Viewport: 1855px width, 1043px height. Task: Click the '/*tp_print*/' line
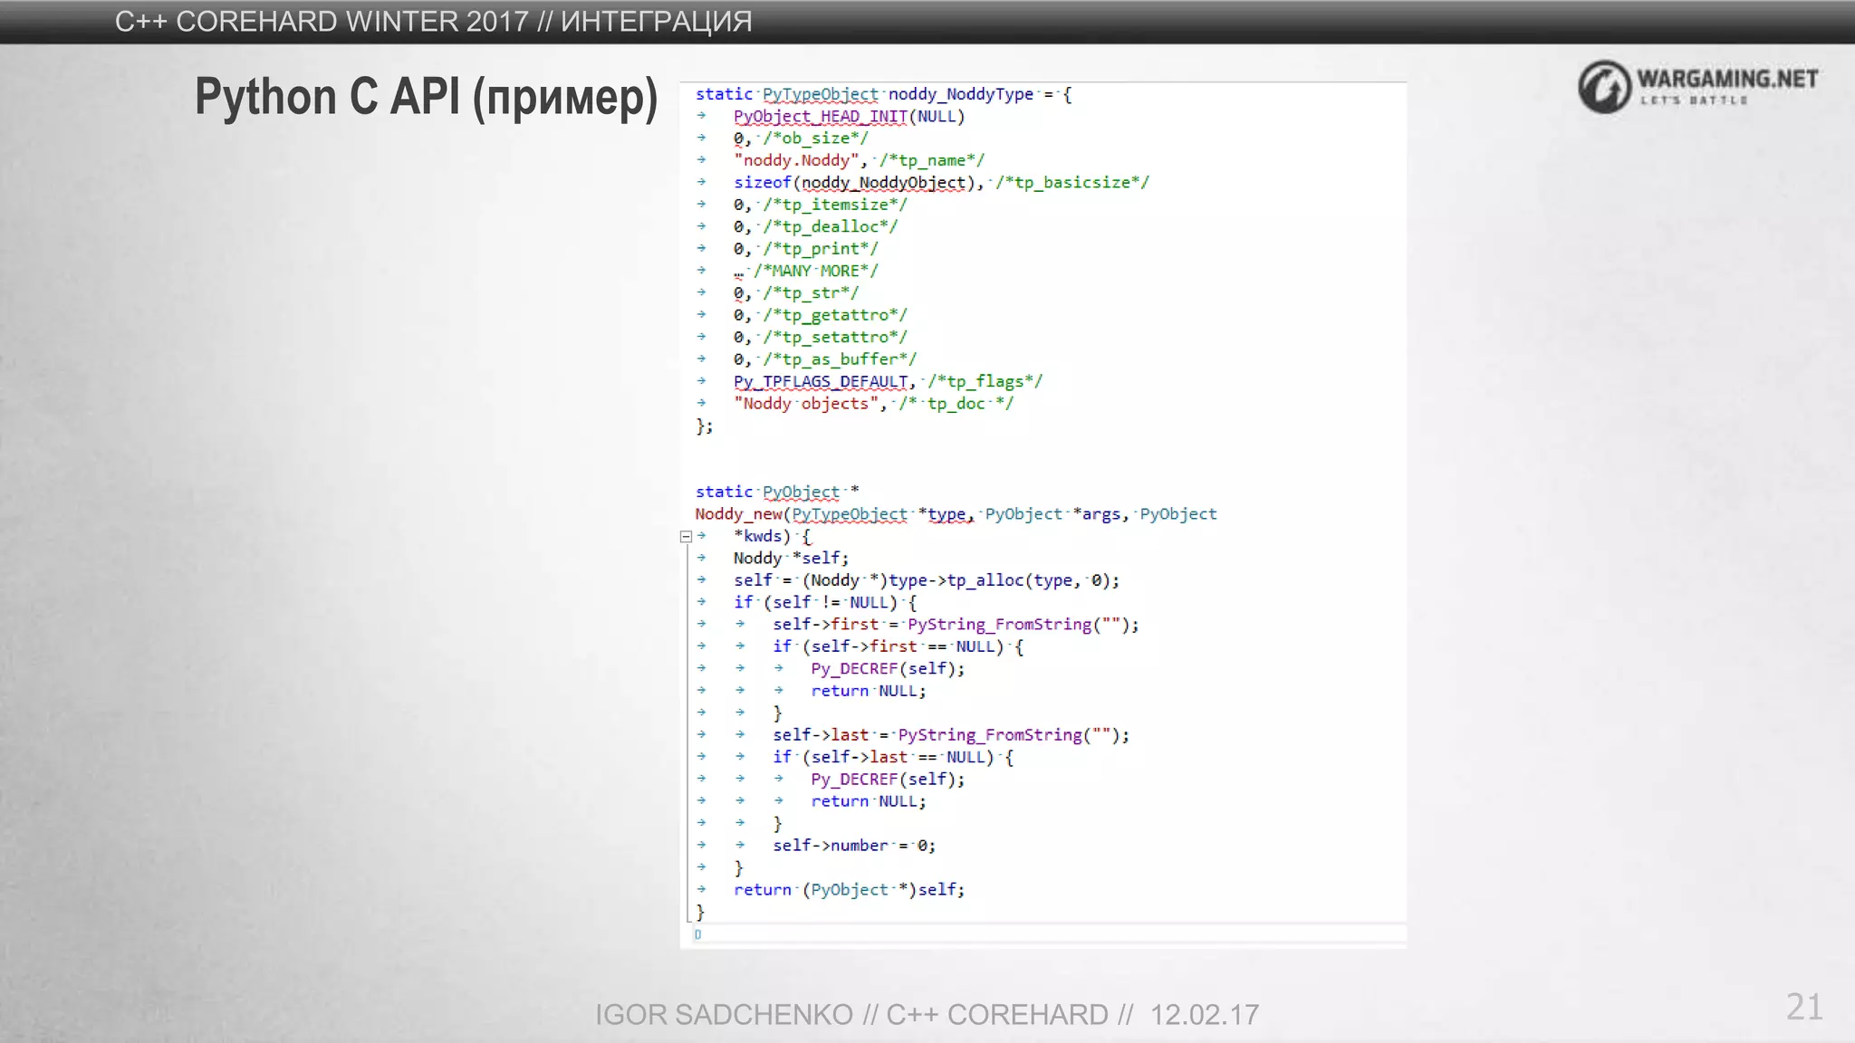tap(805, 249)
